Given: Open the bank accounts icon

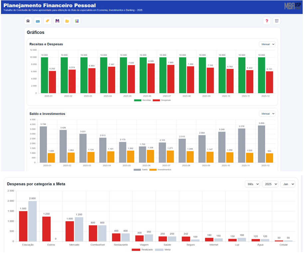Looking at the screenshot, I should click(28, 21).
